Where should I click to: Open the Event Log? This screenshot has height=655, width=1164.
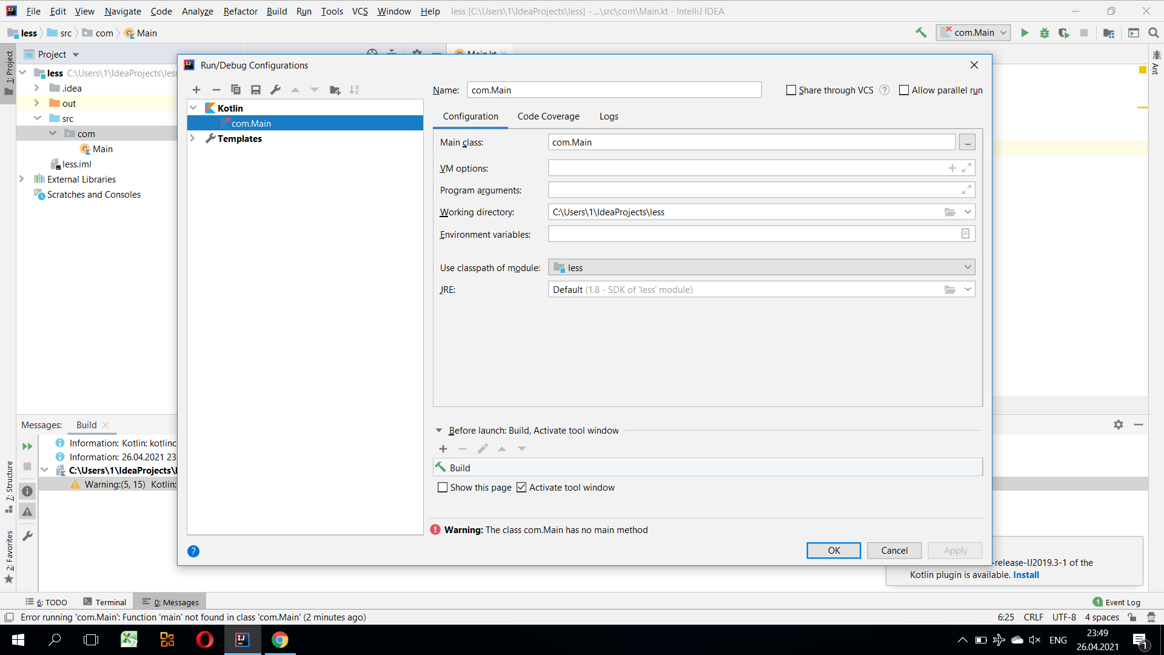click(x=1117, y=602)
